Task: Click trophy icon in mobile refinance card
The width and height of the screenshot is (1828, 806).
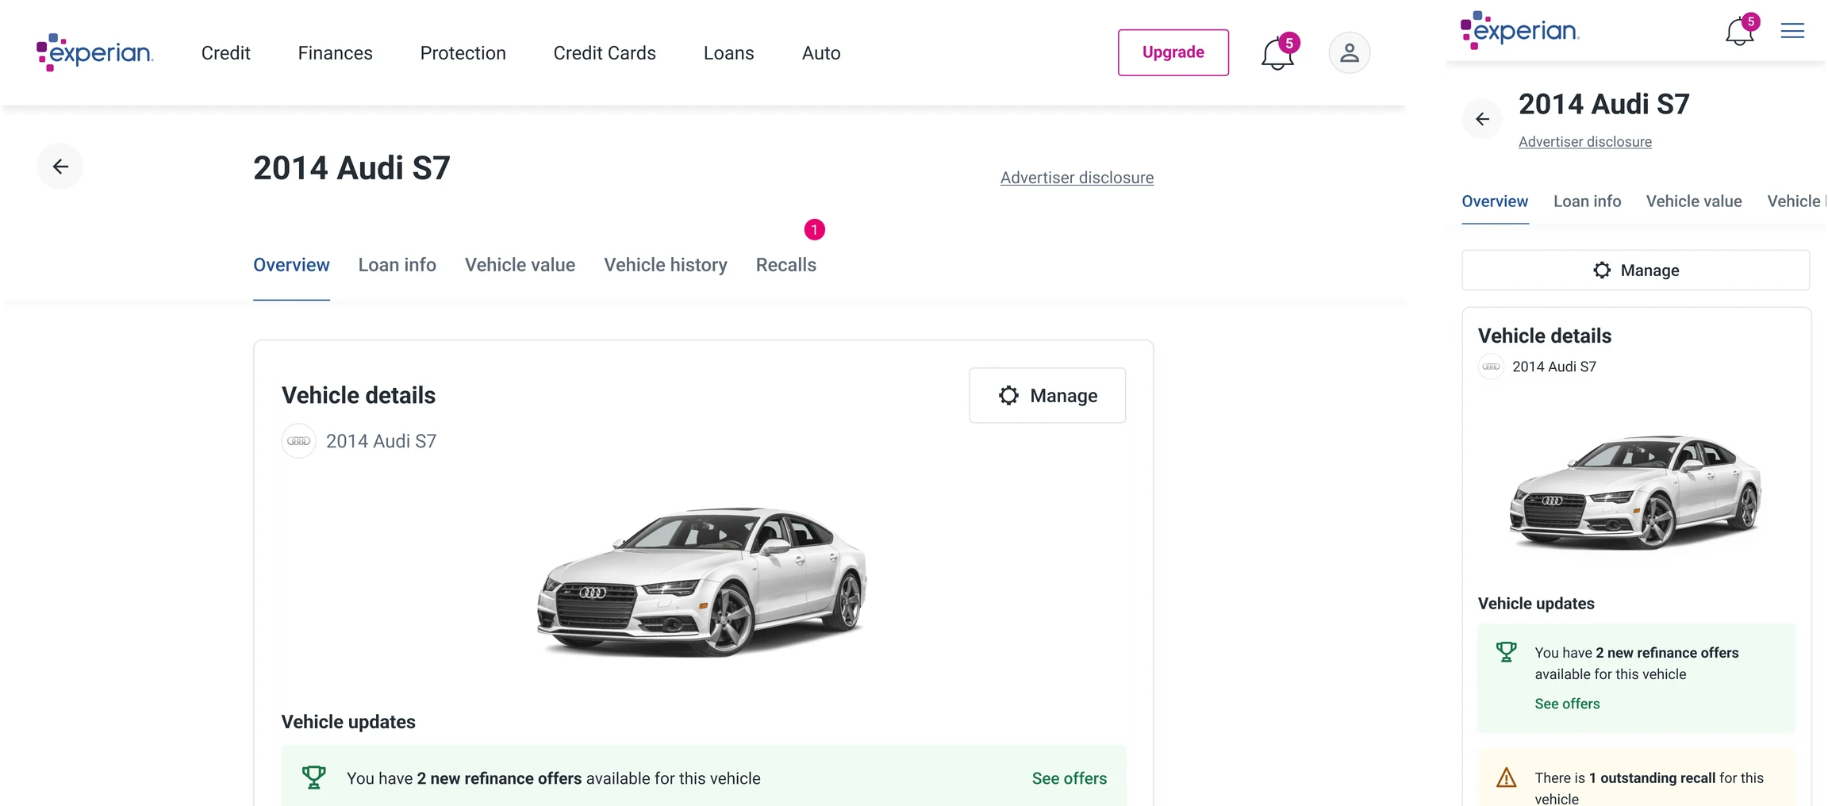Action: pyautogui.click(x=1506, y=652)
